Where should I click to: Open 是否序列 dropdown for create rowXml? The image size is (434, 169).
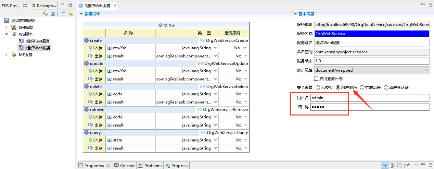[245, 48]
